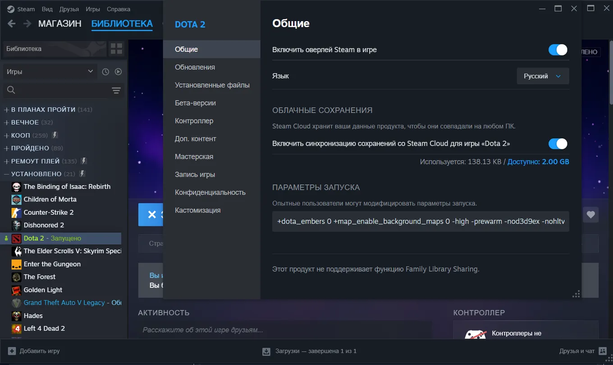The width and height of the screenshot is (613, 365).
Task: Open the Кастомизация section
Action: pos(212,210)
